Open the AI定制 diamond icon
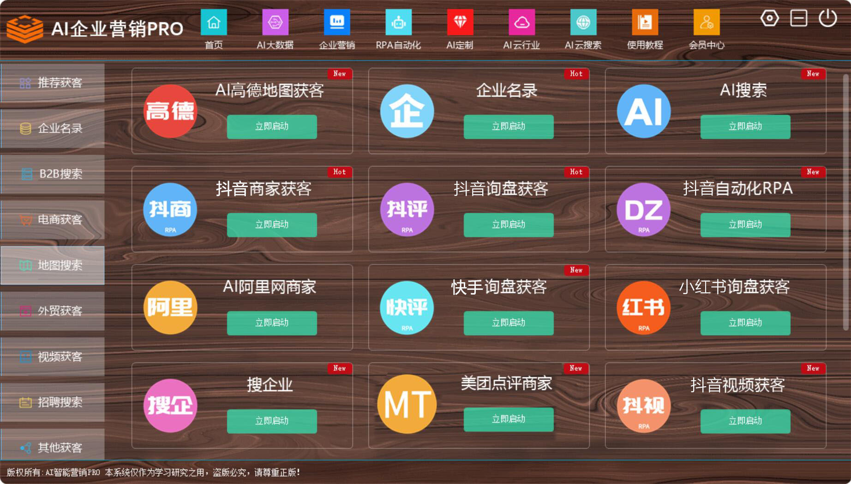Screen dimensions: 851x484 click(460, 23)
